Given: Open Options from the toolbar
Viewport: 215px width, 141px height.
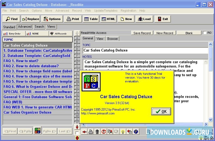Looking at the screenshot, I should [x=52, y=19].
